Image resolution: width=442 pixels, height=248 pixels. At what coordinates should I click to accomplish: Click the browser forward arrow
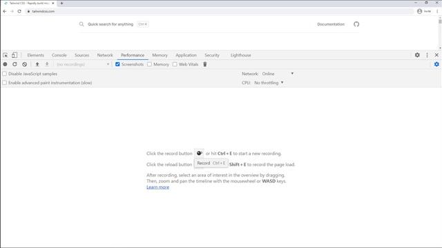pos(12,11)
